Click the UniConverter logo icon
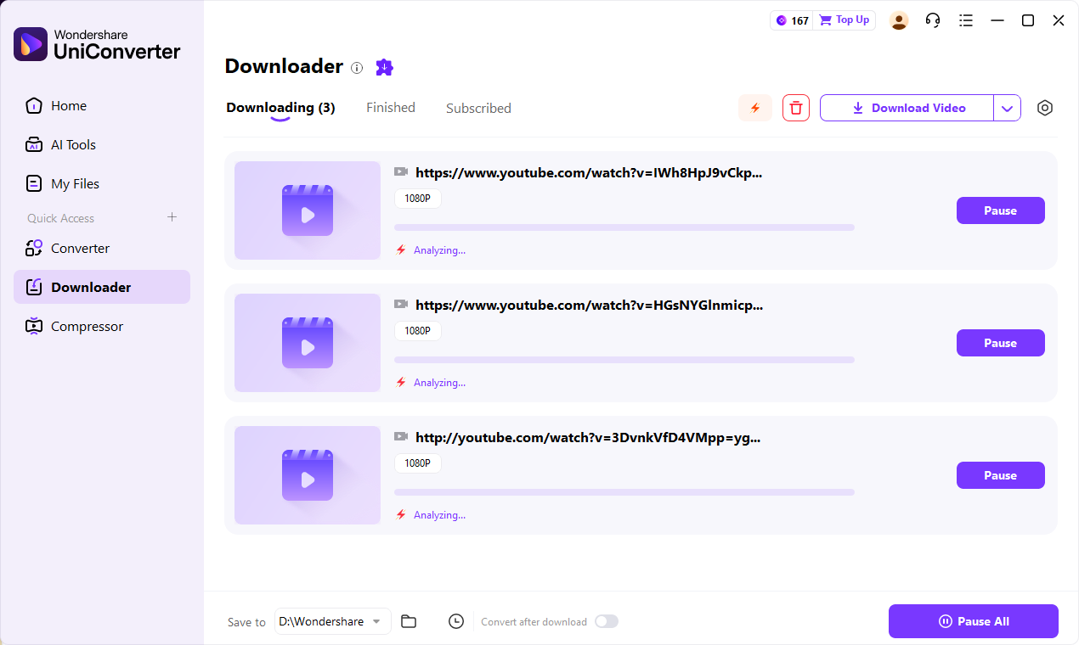The image size is (1079, 645). tap(31, 44)
